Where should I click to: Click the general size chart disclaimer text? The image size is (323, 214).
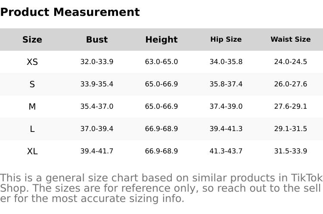[x=161, y=188]
